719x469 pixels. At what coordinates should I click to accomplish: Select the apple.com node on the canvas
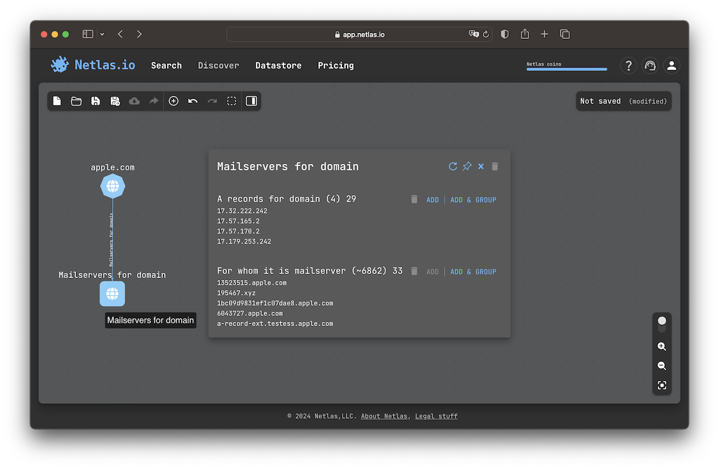click(113, 187)
